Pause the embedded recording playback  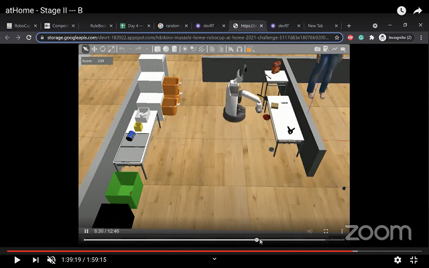click(86, 231)
